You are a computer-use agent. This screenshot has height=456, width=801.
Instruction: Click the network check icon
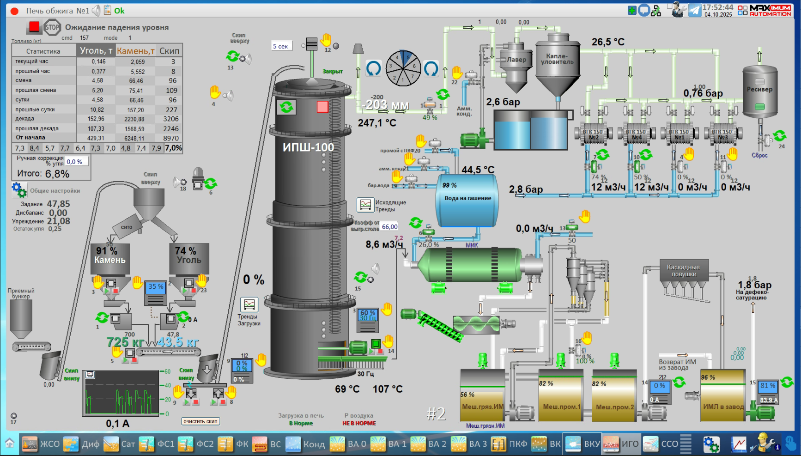656,10
